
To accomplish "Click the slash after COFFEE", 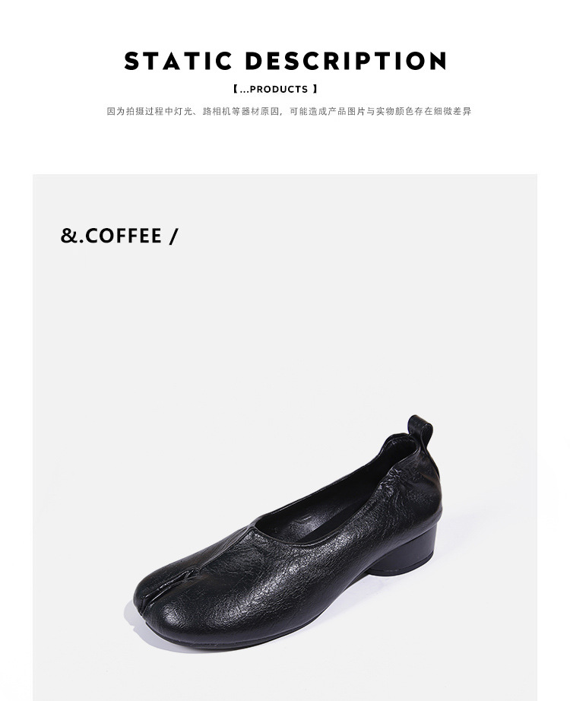I will click(x=173, y=236).
